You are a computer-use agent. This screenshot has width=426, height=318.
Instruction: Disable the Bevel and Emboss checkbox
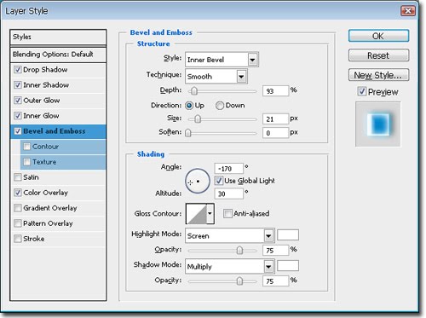click(x=18, y=131)
